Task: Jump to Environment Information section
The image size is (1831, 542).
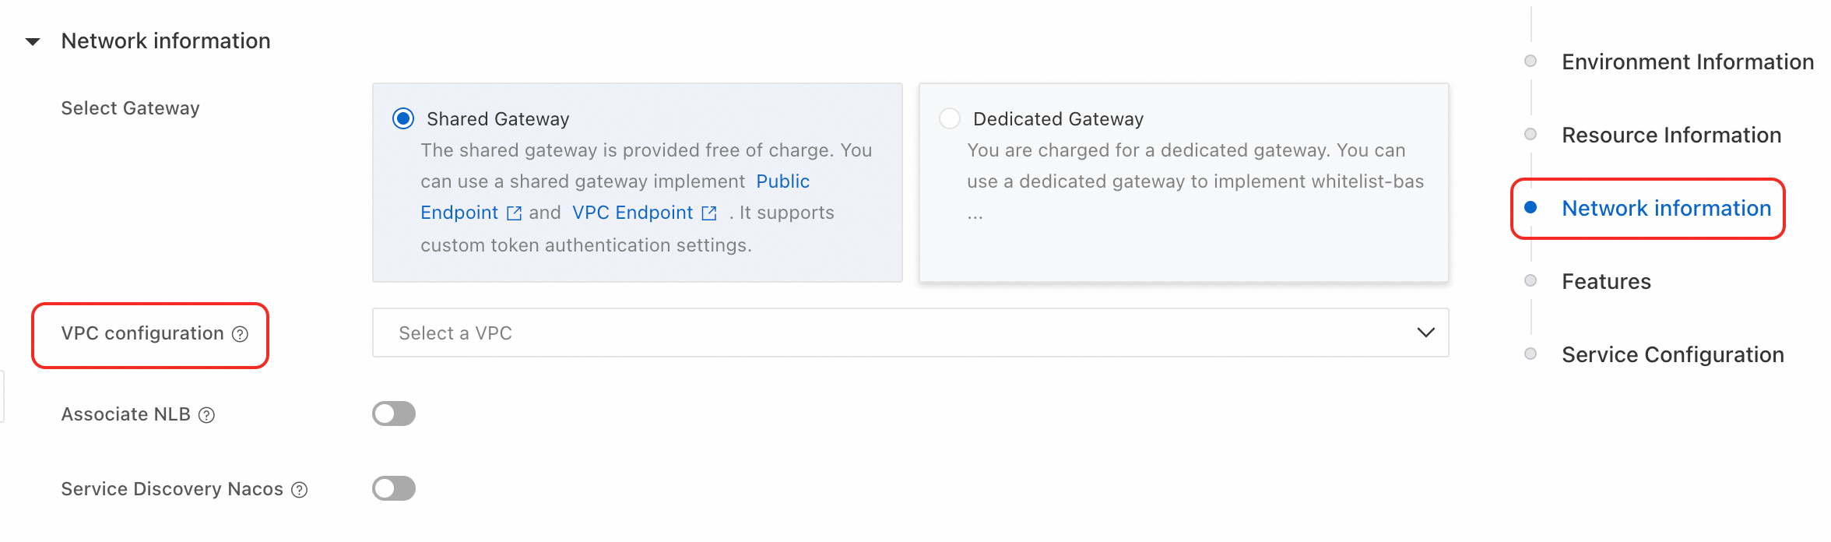Action: (x=1687, y=62)
